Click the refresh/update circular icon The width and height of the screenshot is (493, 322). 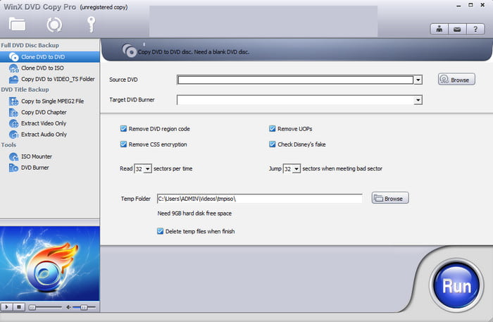click(x=54, y=25)
